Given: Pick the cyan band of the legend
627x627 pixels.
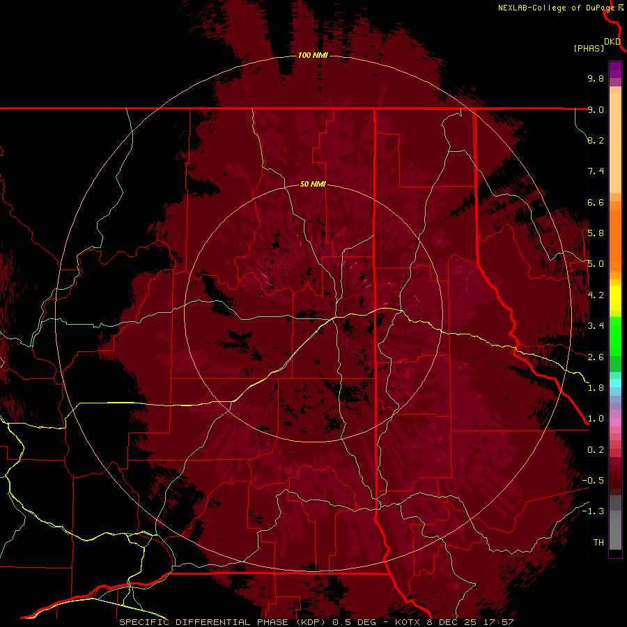Looking at the screenshot, I should (615, 383).
